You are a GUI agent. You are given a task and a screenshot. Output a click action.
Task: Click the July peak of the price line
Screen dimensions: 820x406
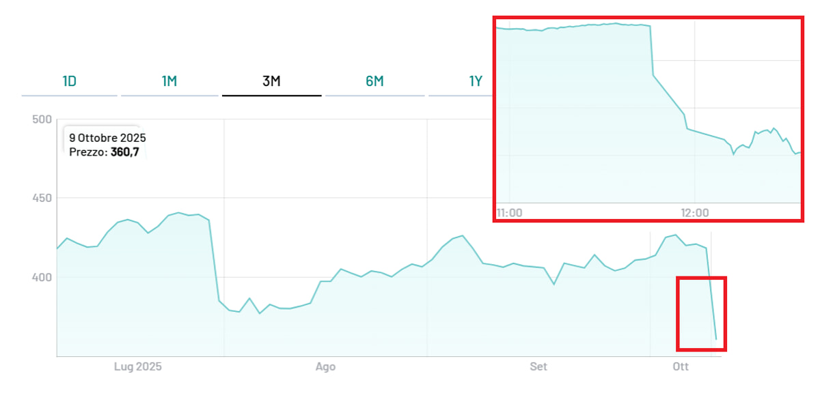178,213
